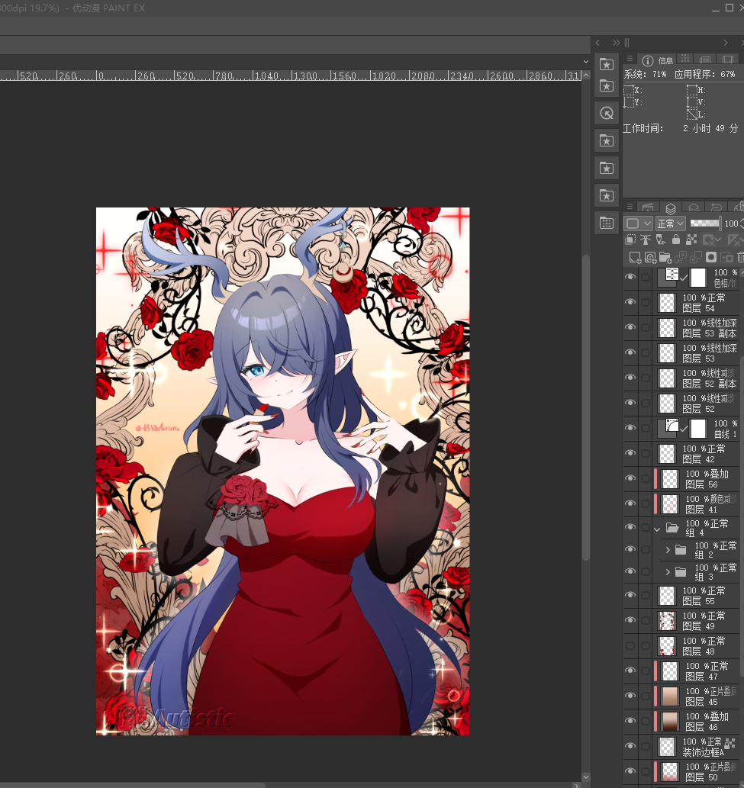Click the clip to layer below icon
The width and height of the screenshot is (744, 788).
631,240
